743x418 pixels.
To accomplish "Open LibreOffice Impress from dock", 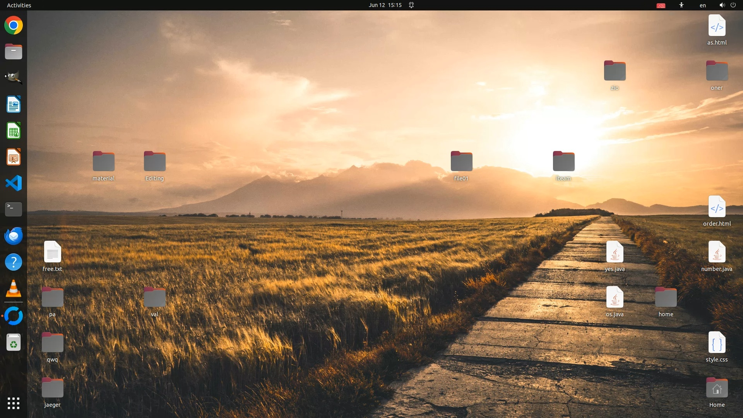I will tap(14, 157).
